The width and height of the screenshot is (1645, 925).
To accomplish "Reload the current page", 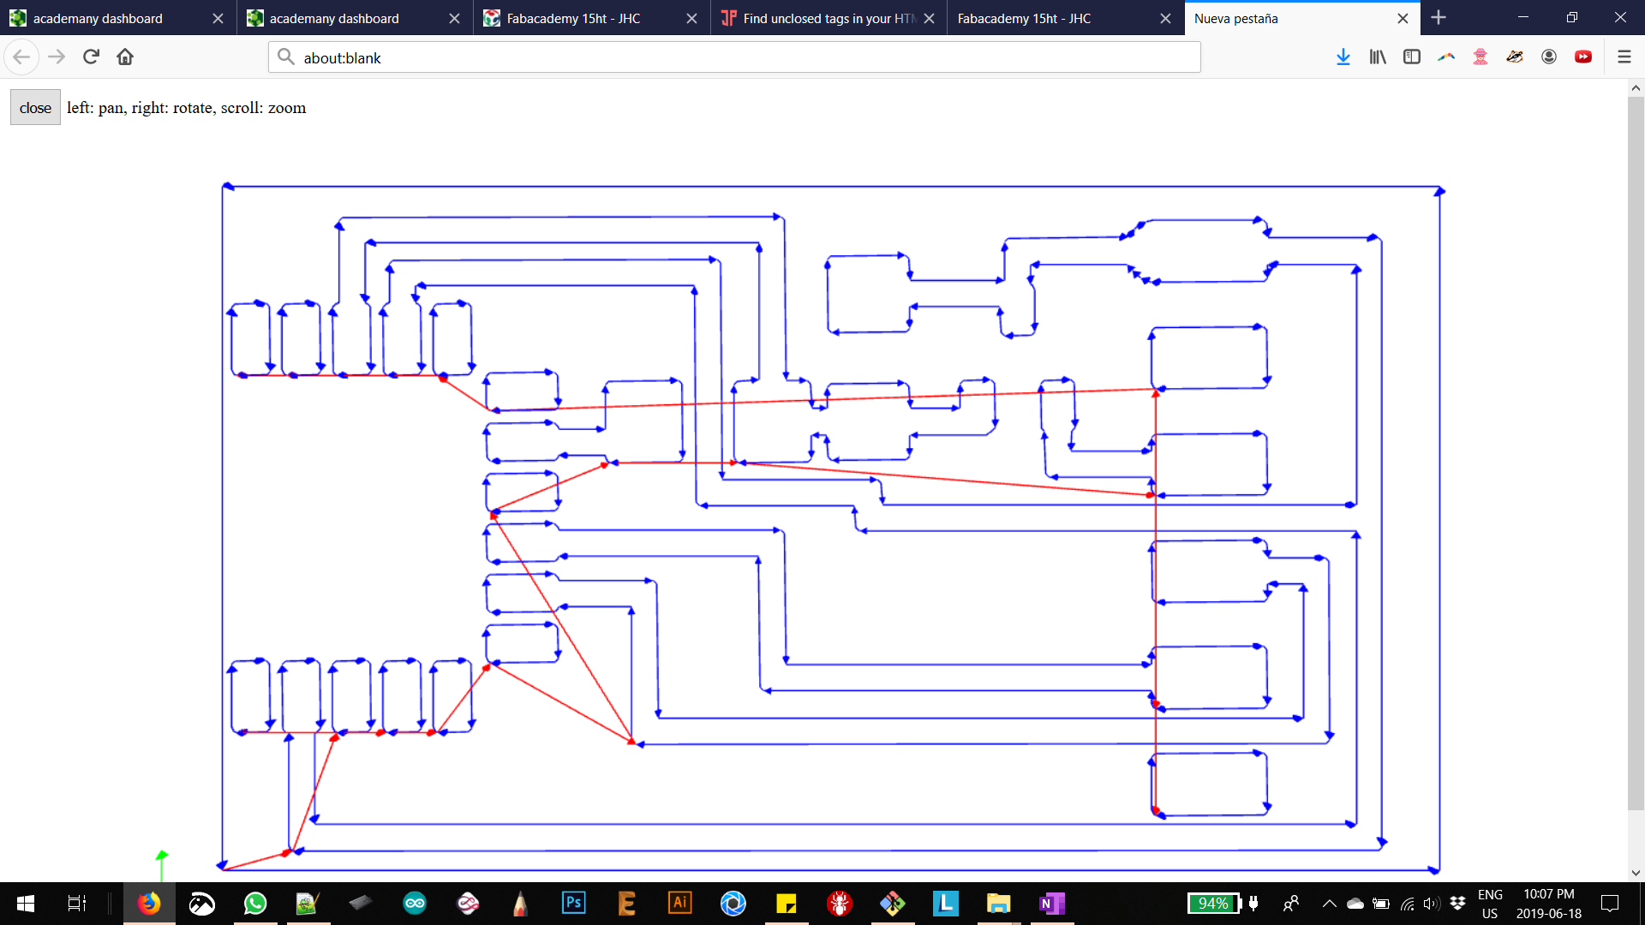I will 91,57.
